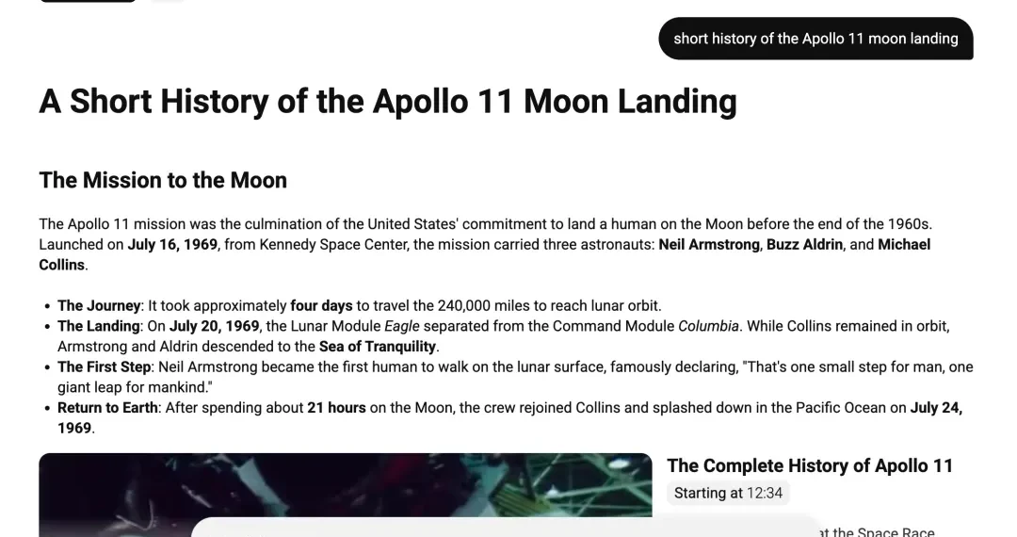Click the Apollo 11 moon landing query bubble
This screenshot has width=1017, height=537.
click(815, 39)
